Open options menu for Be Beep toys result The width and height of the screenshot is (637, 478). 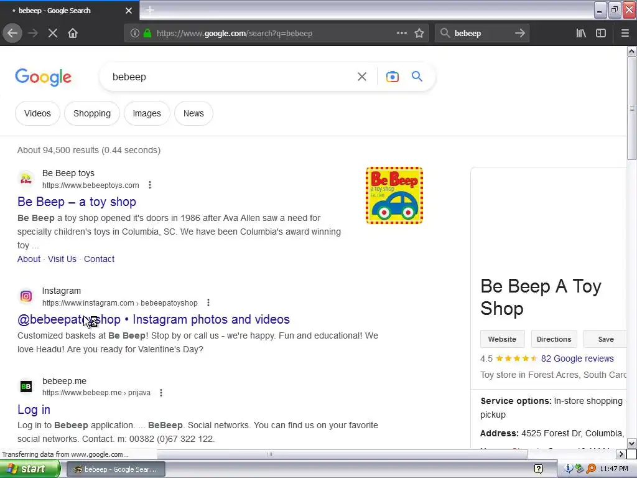(150, 185)
